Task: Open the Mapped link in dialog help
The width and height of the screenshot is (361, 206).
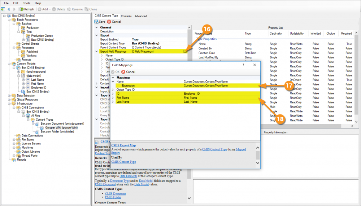Action: click(x=241, y=149)
